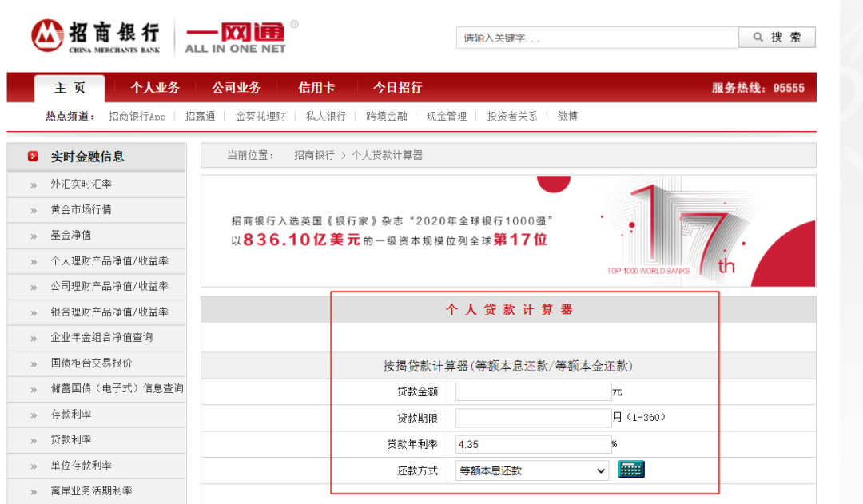This screenshot has width=863, height=504.
Task: Expand the 还款方式 repayment method dropdown
Action: pyautogui.click(x=532, y=471)
